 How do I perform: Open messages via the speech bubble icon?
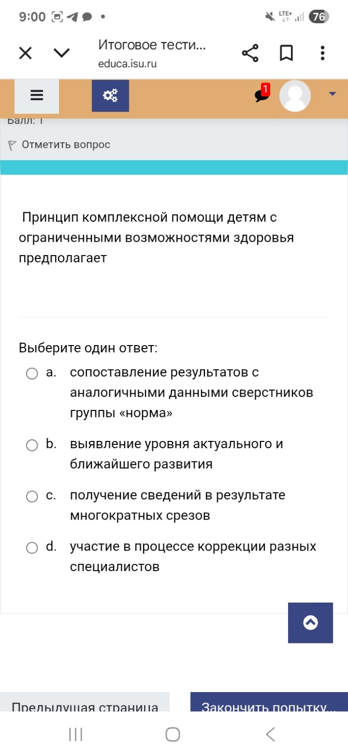point(260,96)
